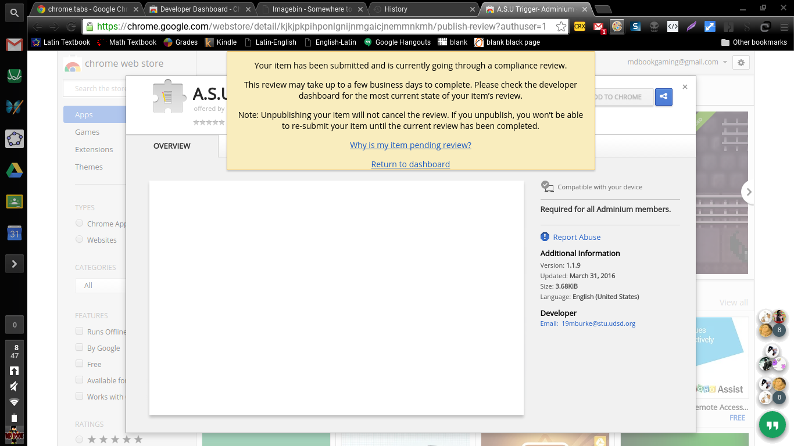Launch the GeoGebra pentagon shelf app
794x446 pixels.
click(14, 139)
